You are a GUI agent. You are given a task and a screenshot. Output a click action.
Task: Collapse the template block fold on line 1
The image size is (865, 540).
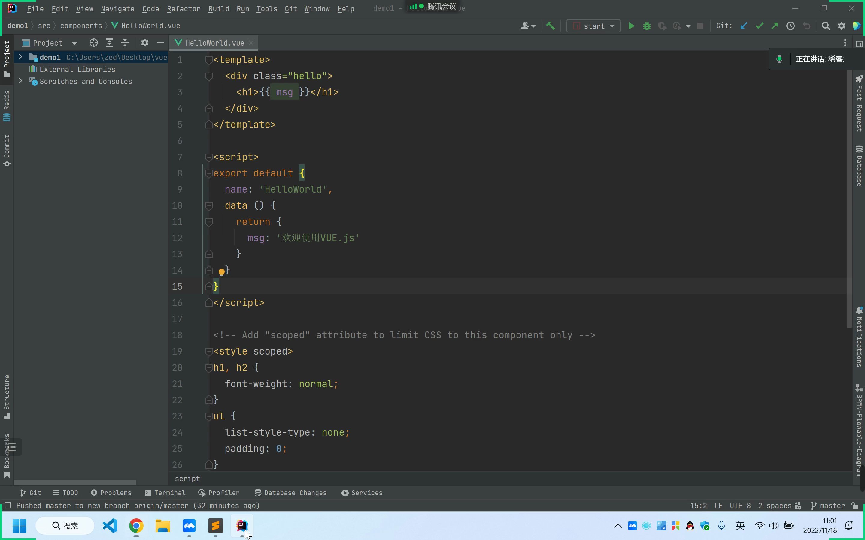(209, 60)
